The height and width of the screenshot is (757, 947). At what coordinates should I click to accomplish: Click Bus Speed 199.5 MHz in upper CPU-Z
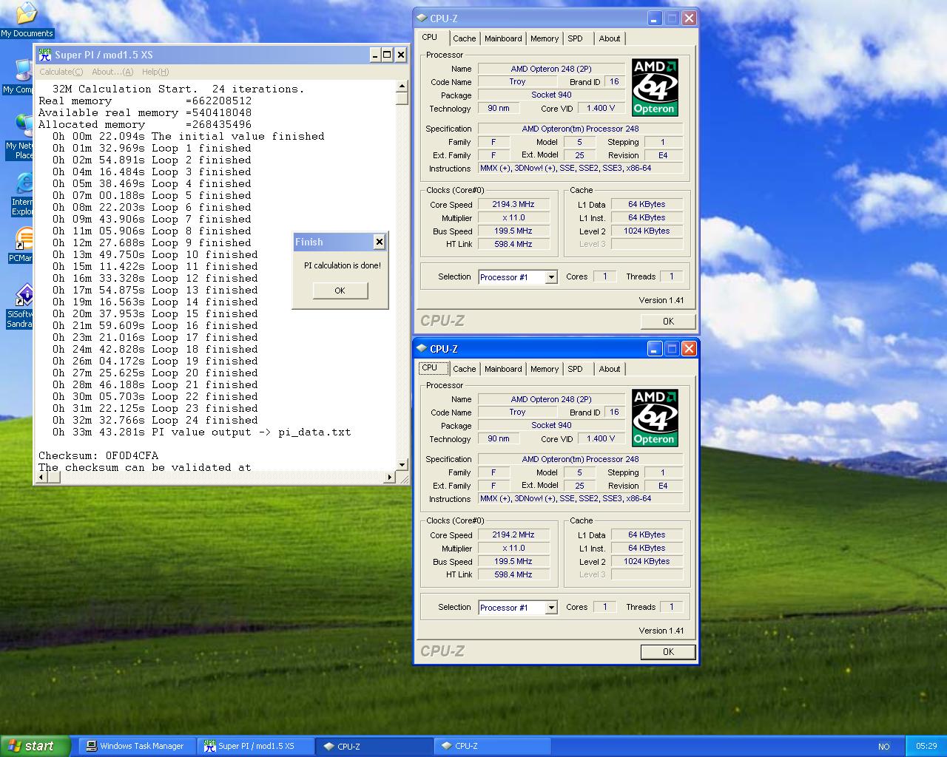[513, 231]
